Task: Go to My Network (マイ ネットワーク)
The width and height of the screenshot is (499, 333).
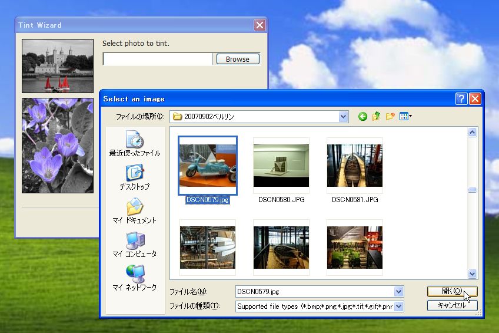Action: (135, 278)
